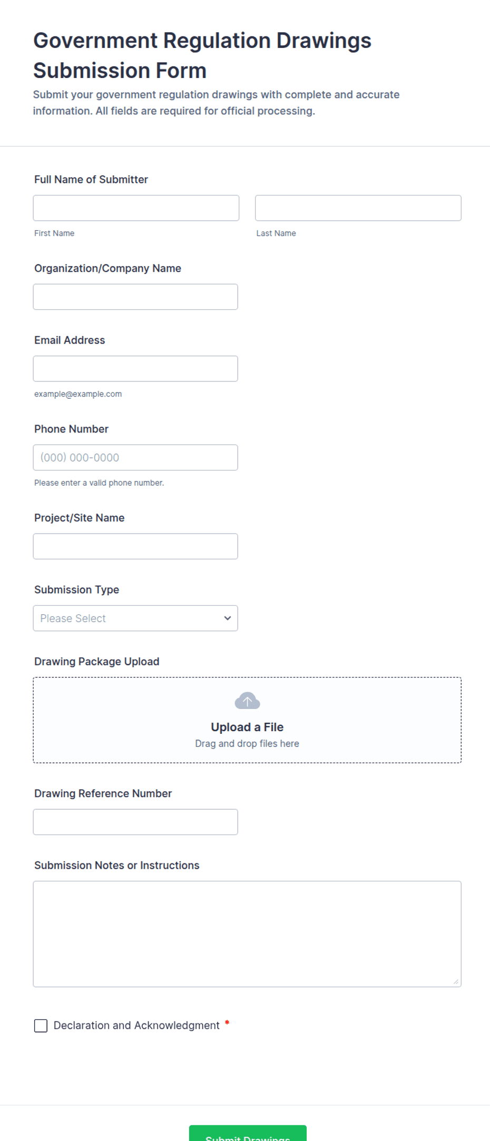Click the Full Name of Submitter label
Screen dimensions: 490x1141
[x=91, y=179]
